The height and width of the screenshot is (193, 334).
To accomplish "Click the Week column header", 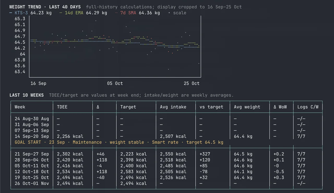I will (x=20, y=107).
